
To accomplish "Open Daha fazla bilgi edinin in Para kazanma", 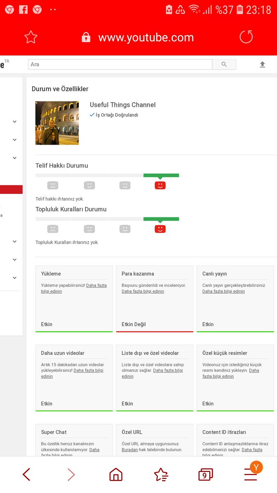I will [x=143, y=291].
